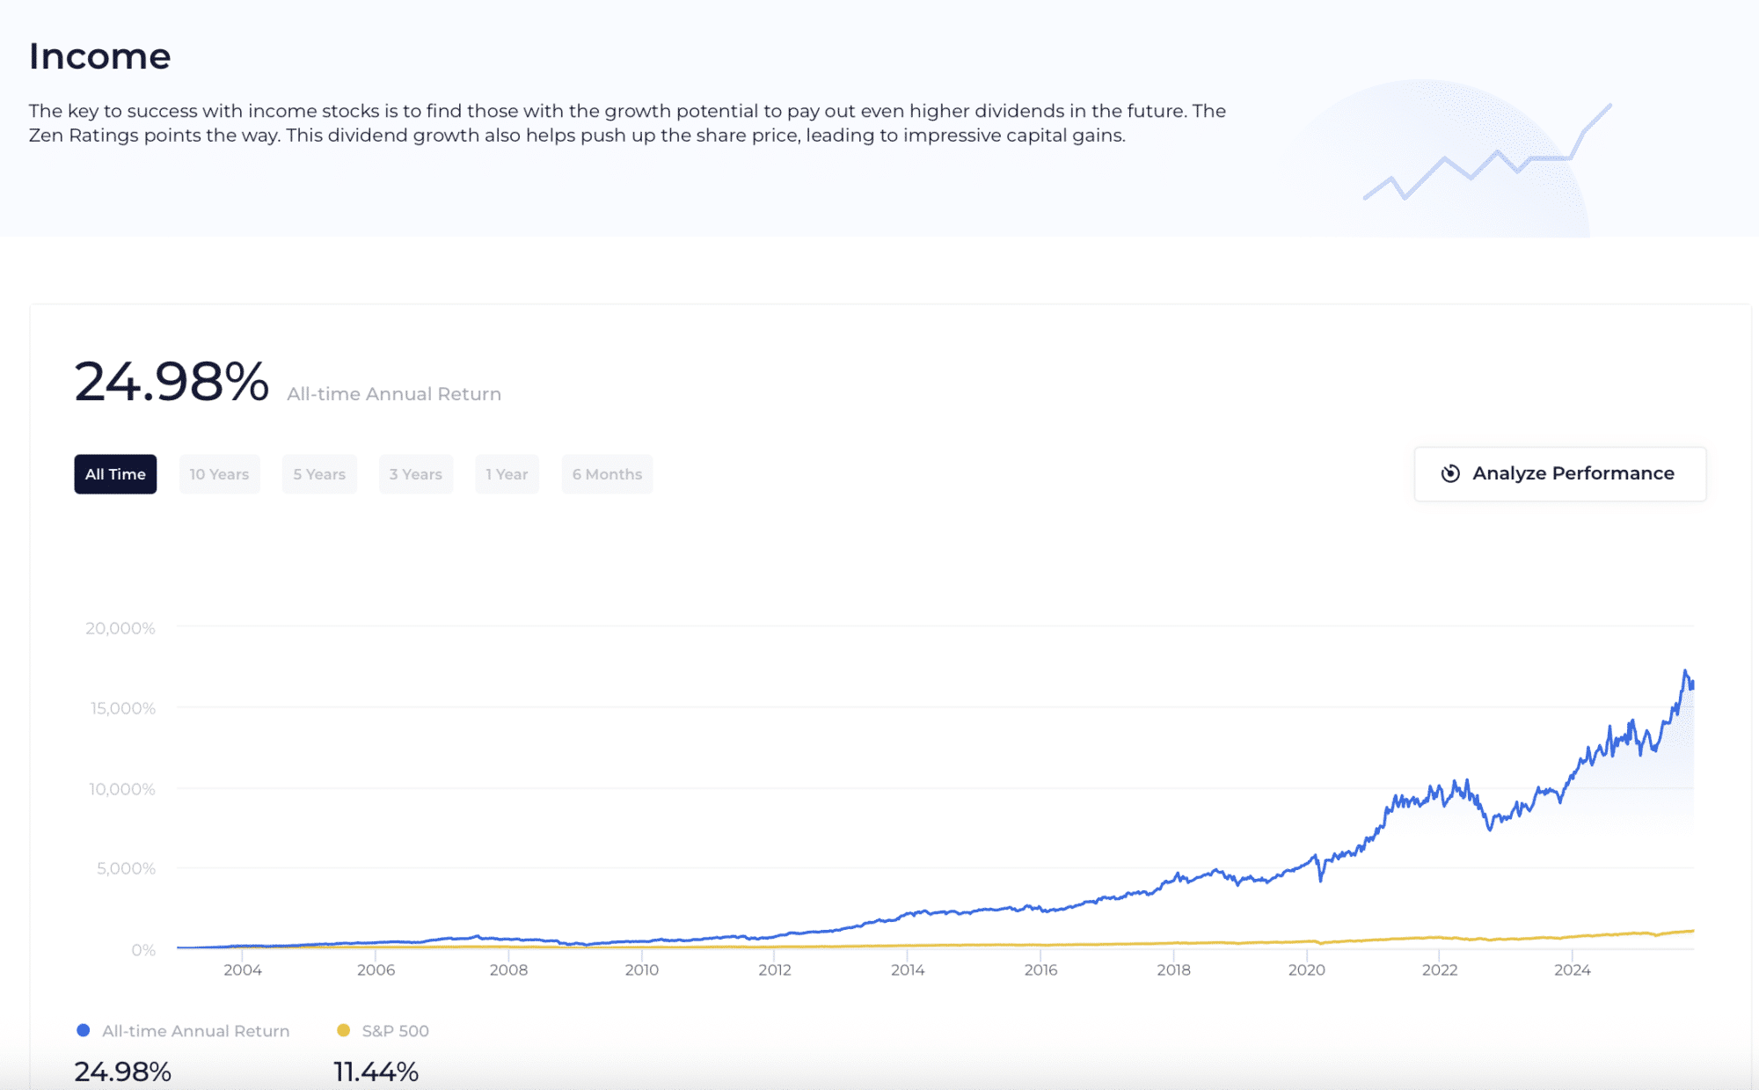
Task: Select the All Time filter
Action: coord(115,473)
